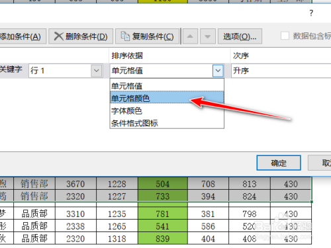
Task: Select cell with value 2338
Action: click(x=75, y=226)
